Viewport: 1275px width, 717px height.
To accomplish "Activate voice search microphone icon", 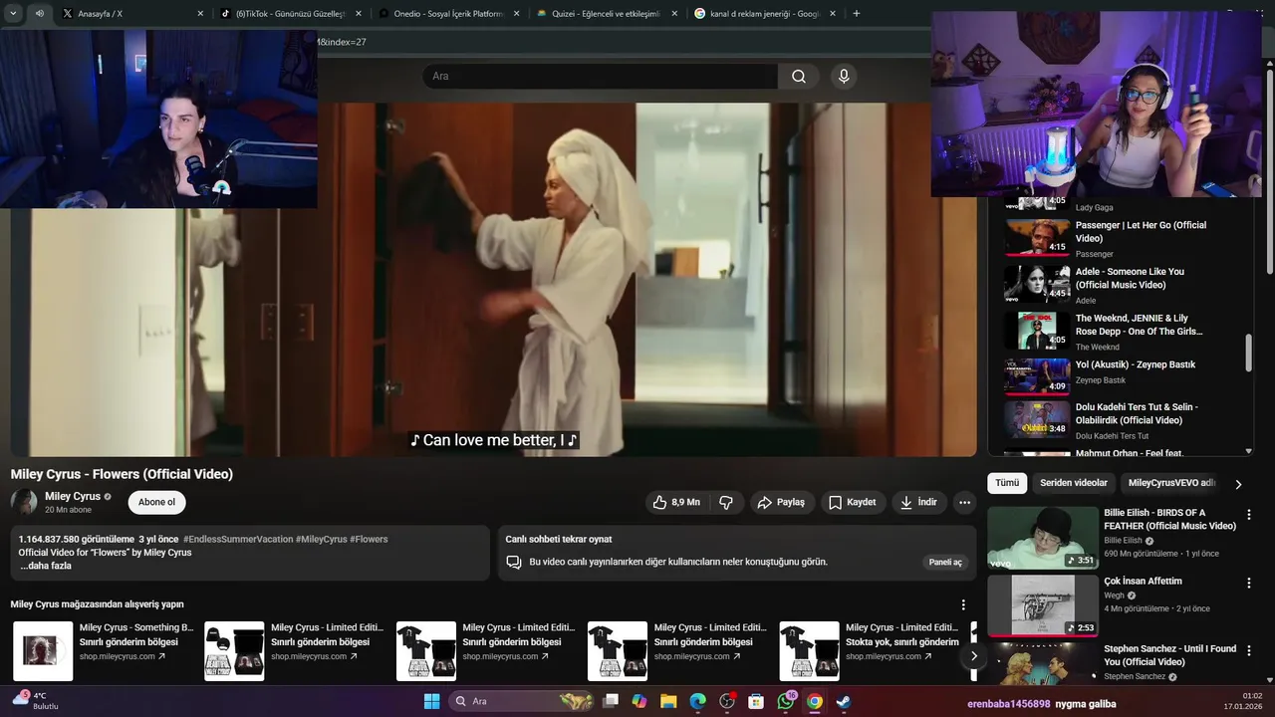I will point(844,77).
